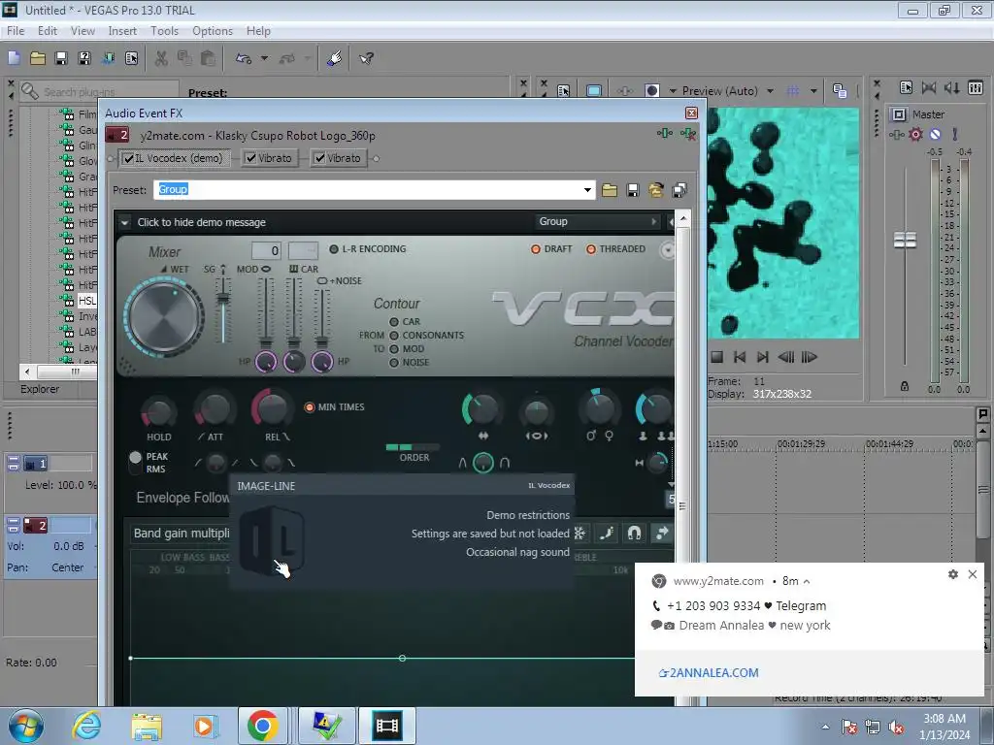
Task: Open the plug-in chain in Audio Event FX
Action: coord(664,134)
